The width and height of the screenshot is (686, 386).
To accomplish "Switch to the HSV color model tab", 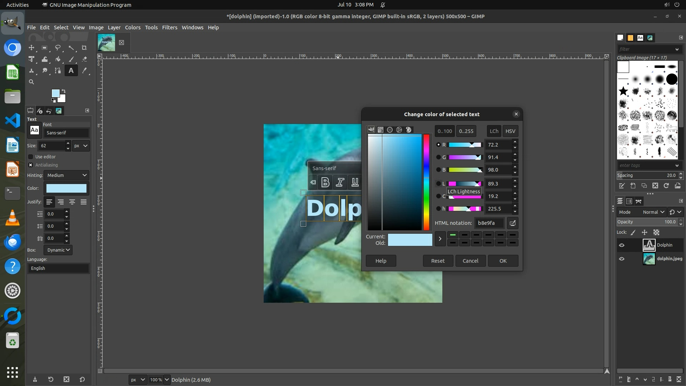I will [x=510, y=131].
